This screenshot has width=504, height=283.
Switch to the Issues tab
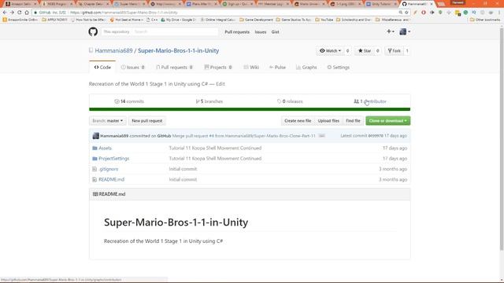click(x=133, y=67)
